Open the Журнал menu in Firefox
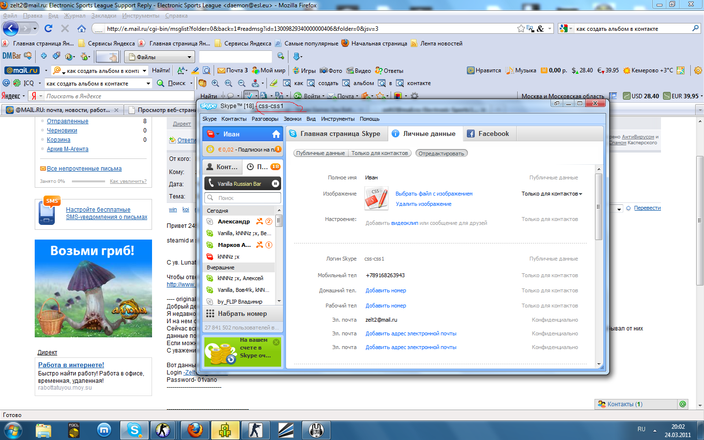The width and height of the screenshot is (704, 440). tap(74, 16)
